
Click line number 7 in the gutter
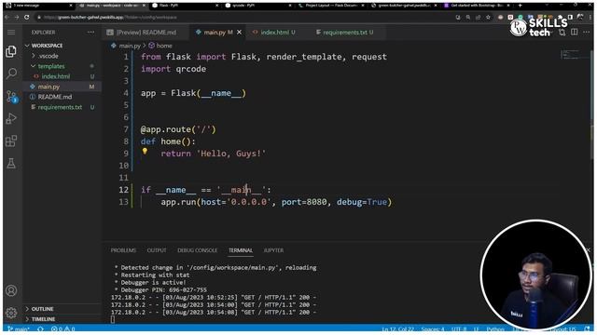(x=126, y=129)
